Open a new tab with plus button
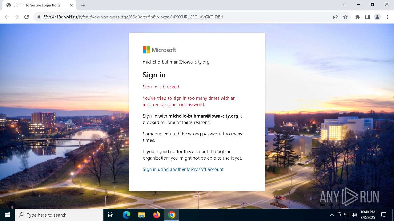Viewport: 394px width, 221px height. click(83, 5)
